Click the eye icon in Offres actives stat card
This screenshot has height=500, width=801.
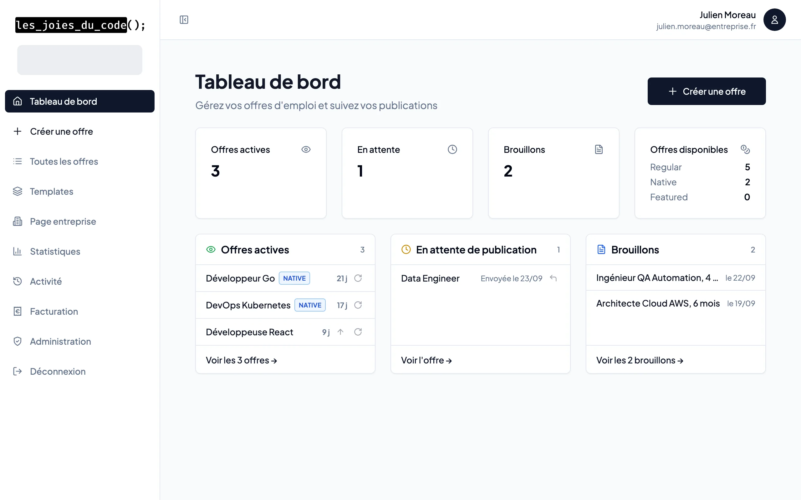[306, 149]
